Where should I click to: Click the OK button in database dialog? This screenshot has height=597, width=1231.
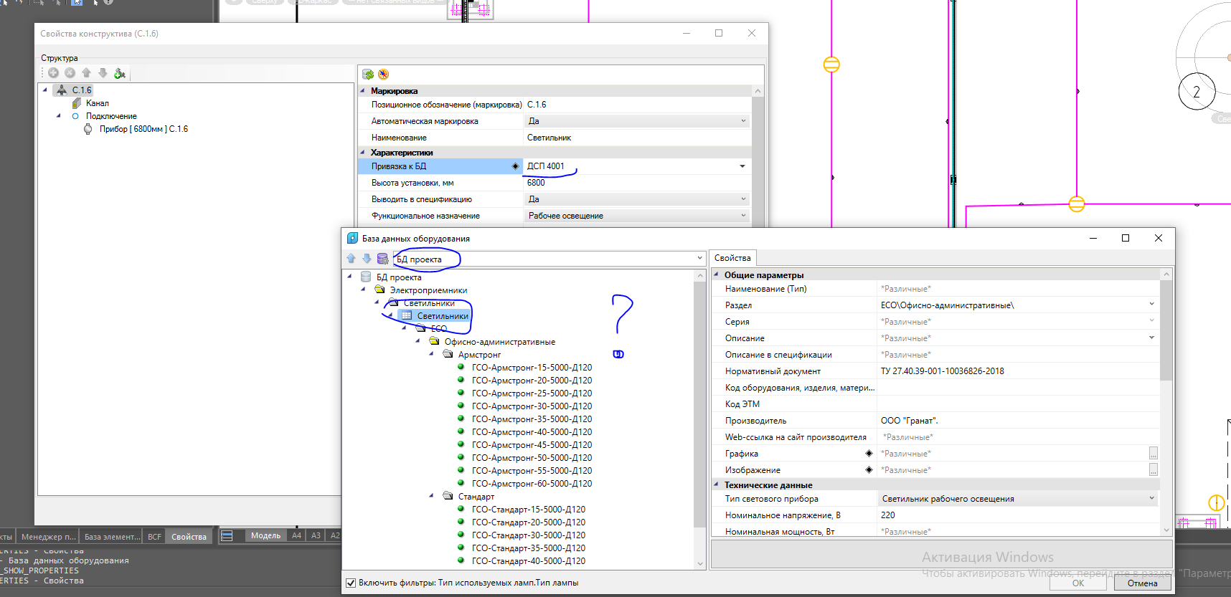click(x=1078, y=583)
